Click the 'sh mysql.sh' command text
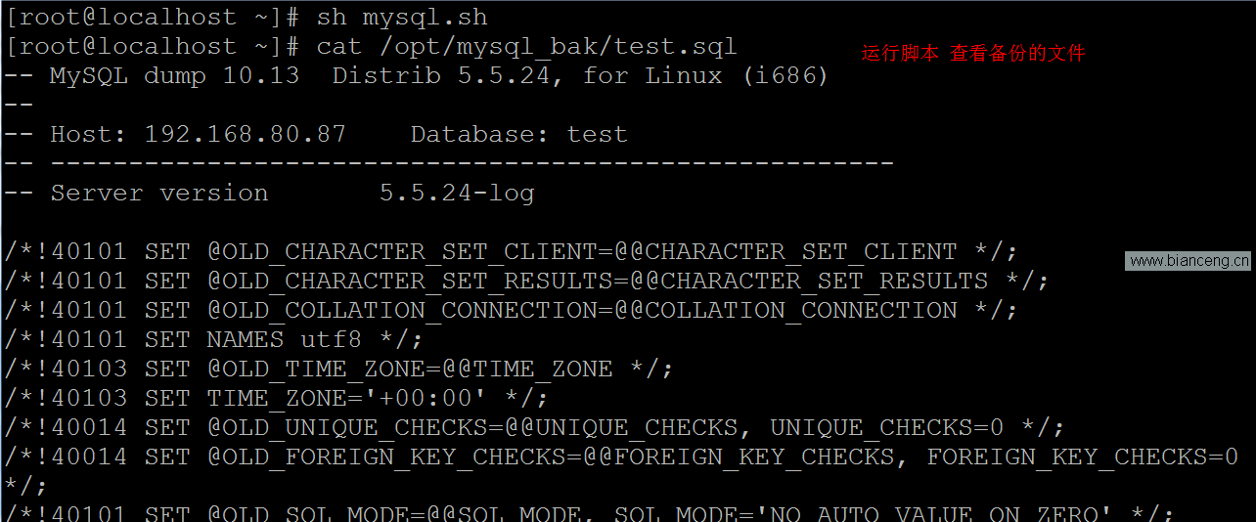 (402, 18)
